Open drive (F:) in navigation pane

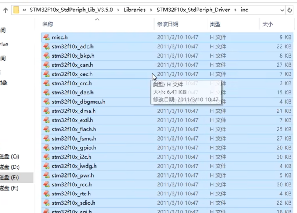[x=9, y=188]
